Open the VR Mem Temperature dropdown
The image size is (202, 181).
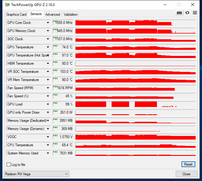pos(48,80)
